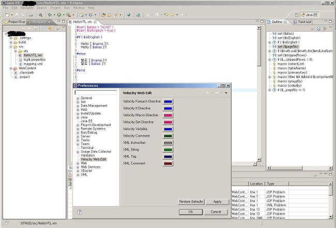The width and height of the screenshot is (336, 228).
Task: Select Terminal in Preferences tree
Action: coord(87,148)
